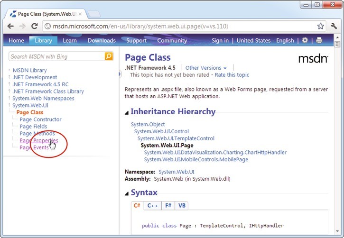
Task: Open the ChartHttpHandler class link
Action: pyautogui.click(x=215, y=152)
